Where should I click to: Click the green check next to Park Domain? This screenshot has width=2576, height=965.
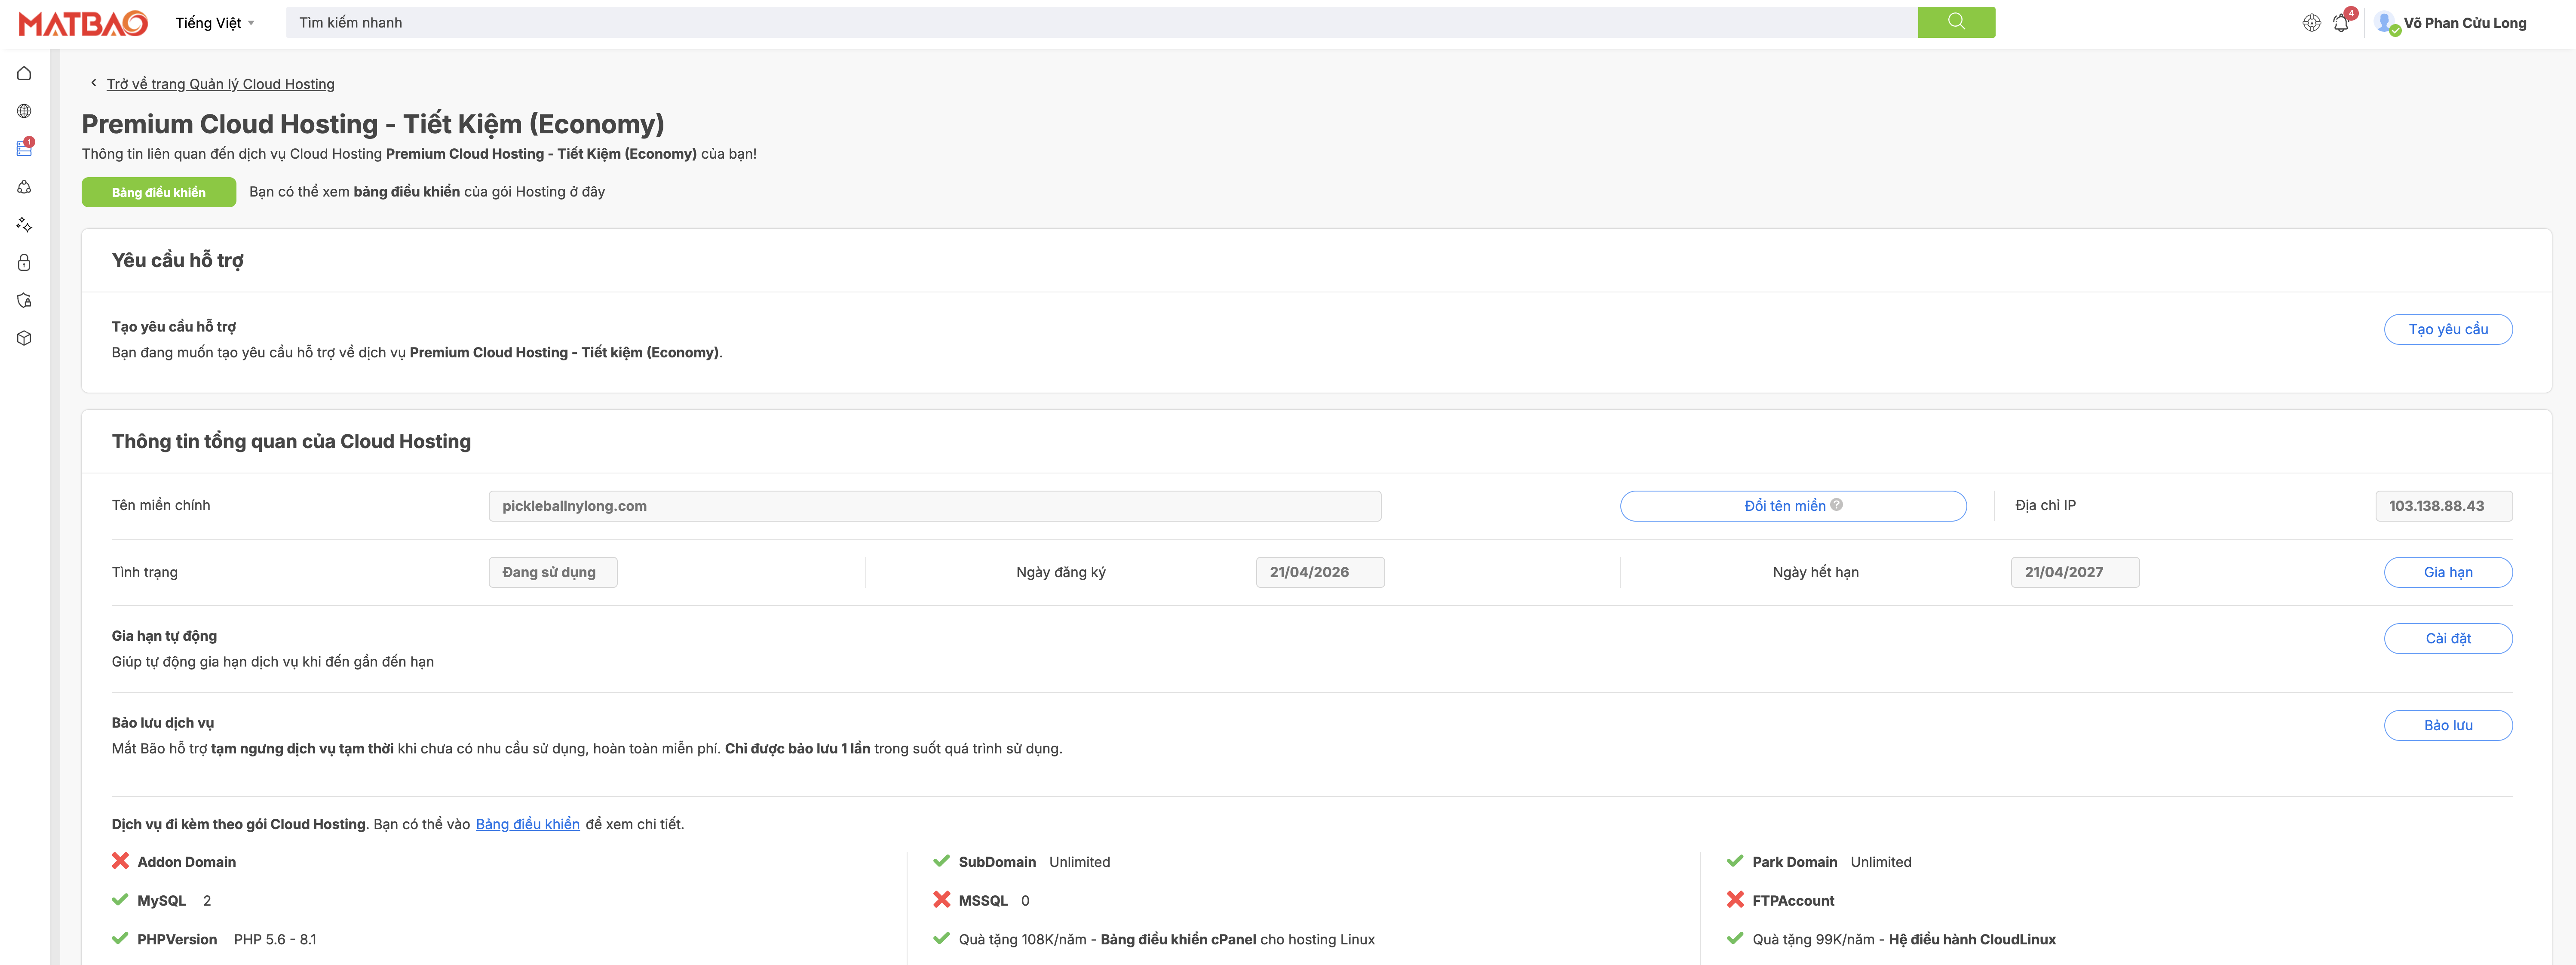coord(1735,861)
